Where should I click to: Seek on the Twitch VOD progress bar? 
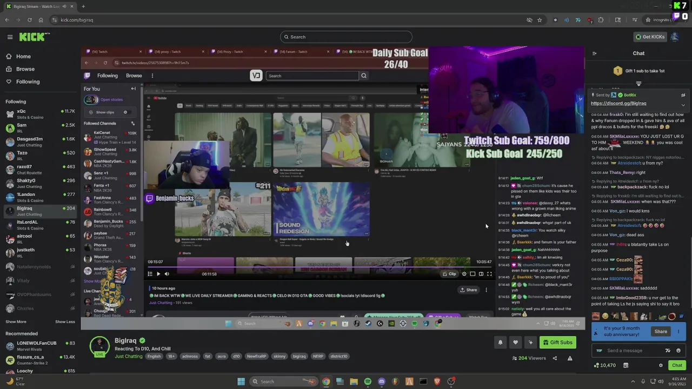click(x=320, y=267)
